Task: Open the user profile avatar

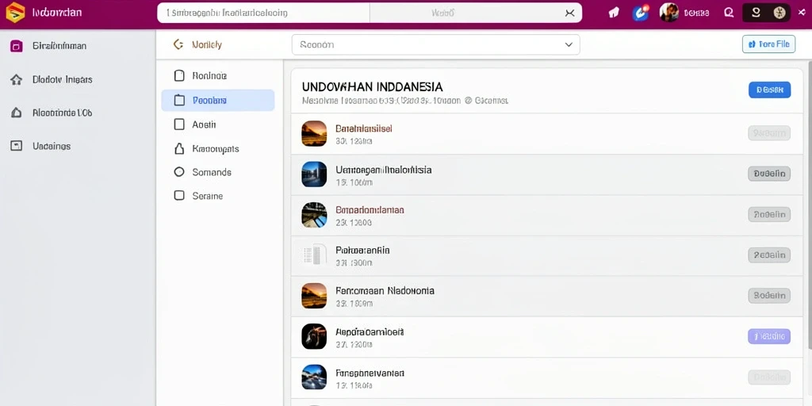Action: [668, 13]
